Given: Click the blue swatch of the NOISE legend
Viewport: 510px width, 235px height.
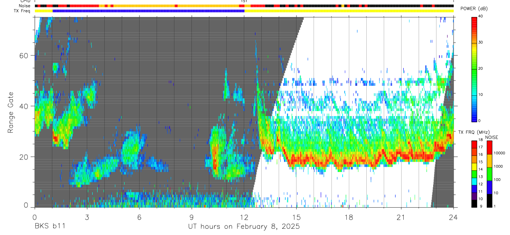Looking at the screenshot, I should point(489,187).
